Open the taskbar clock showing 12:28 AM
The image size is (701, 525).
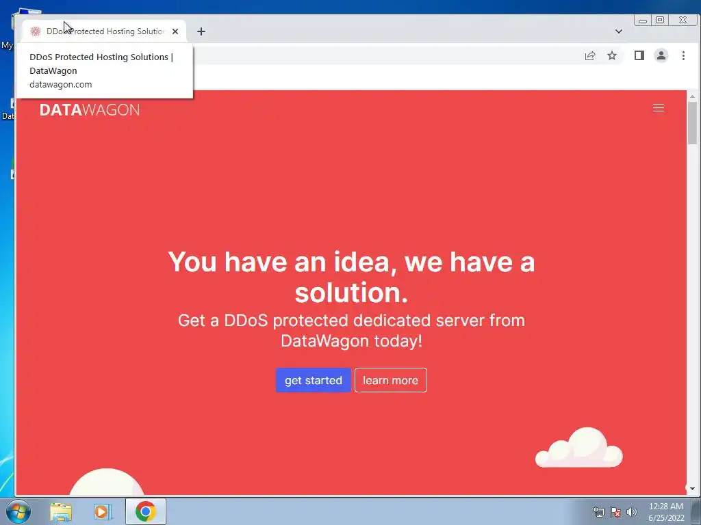click(x=666, y=512)
